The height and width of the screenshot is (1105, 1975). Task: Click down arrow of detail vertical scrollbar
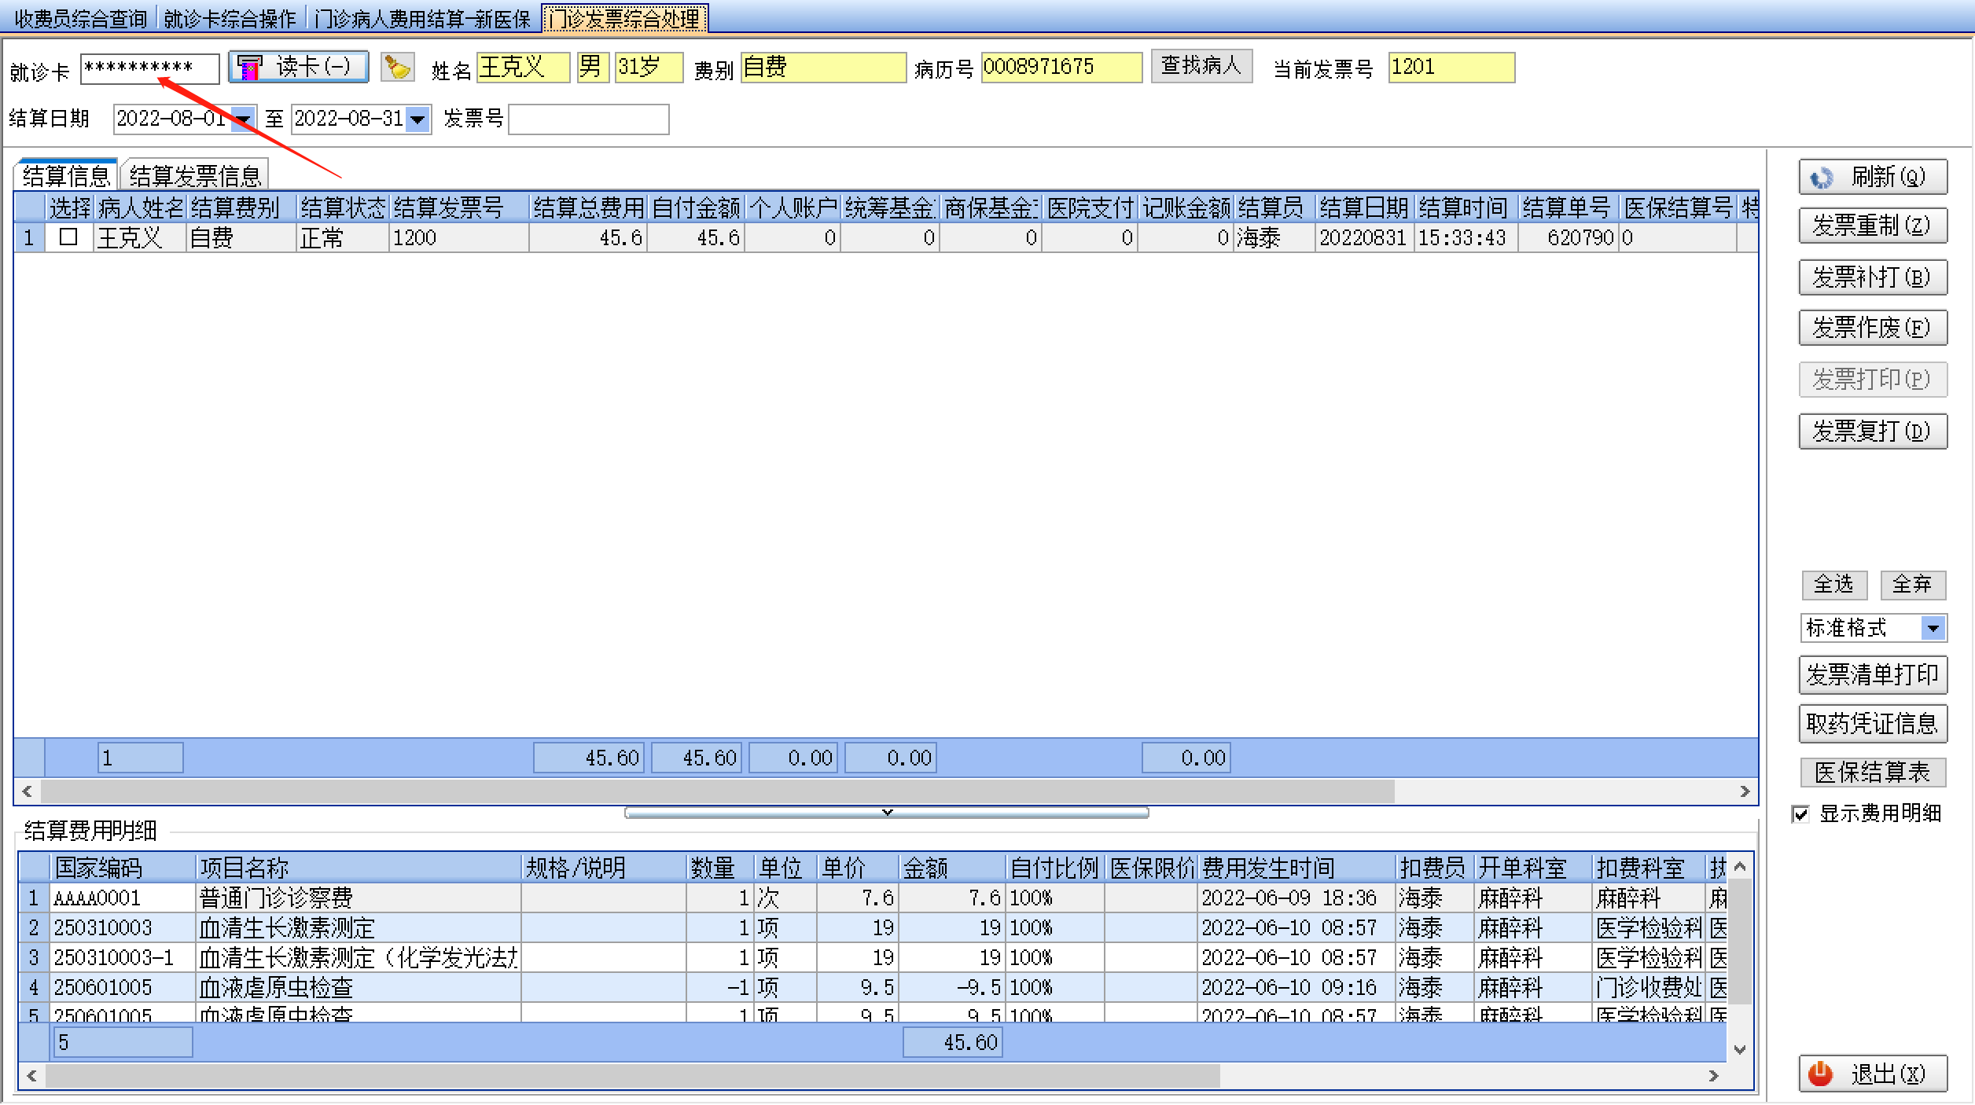click(1740, 1049)
